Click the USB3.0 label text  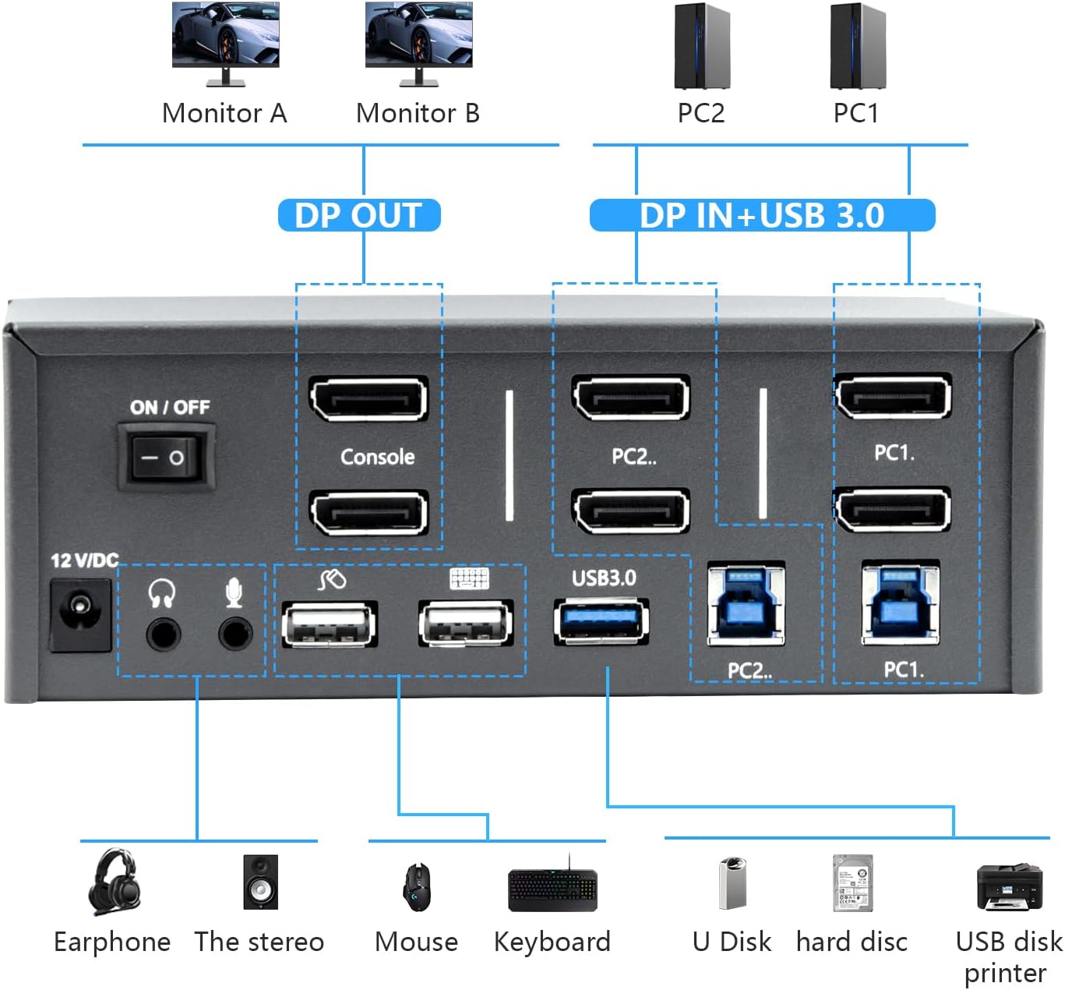[604, 578]
